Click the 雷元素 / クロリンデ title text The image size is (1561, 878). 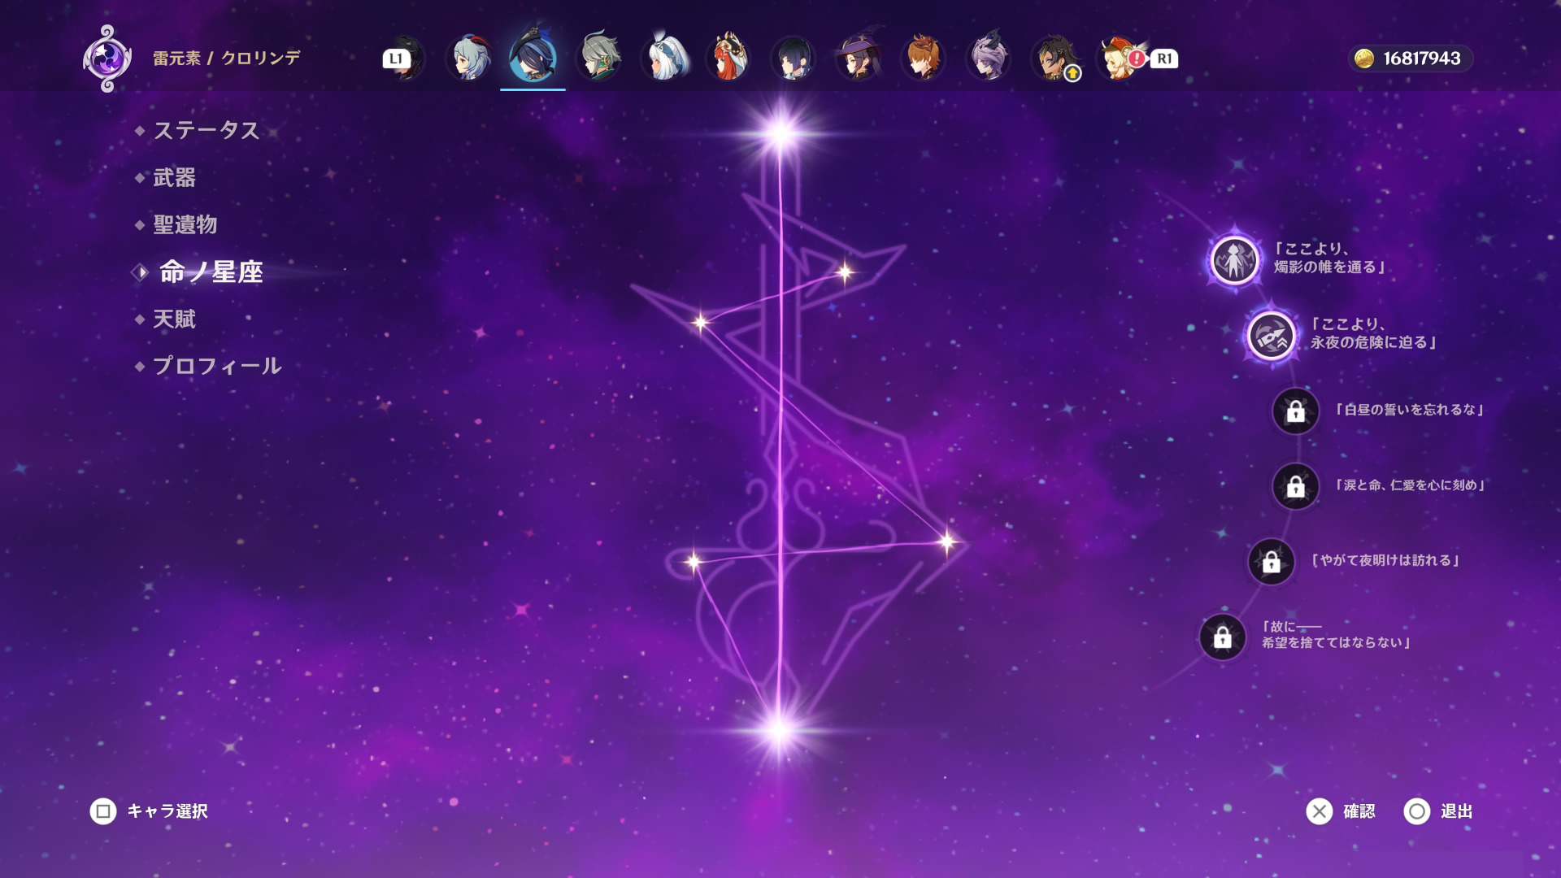pos(227,58)
